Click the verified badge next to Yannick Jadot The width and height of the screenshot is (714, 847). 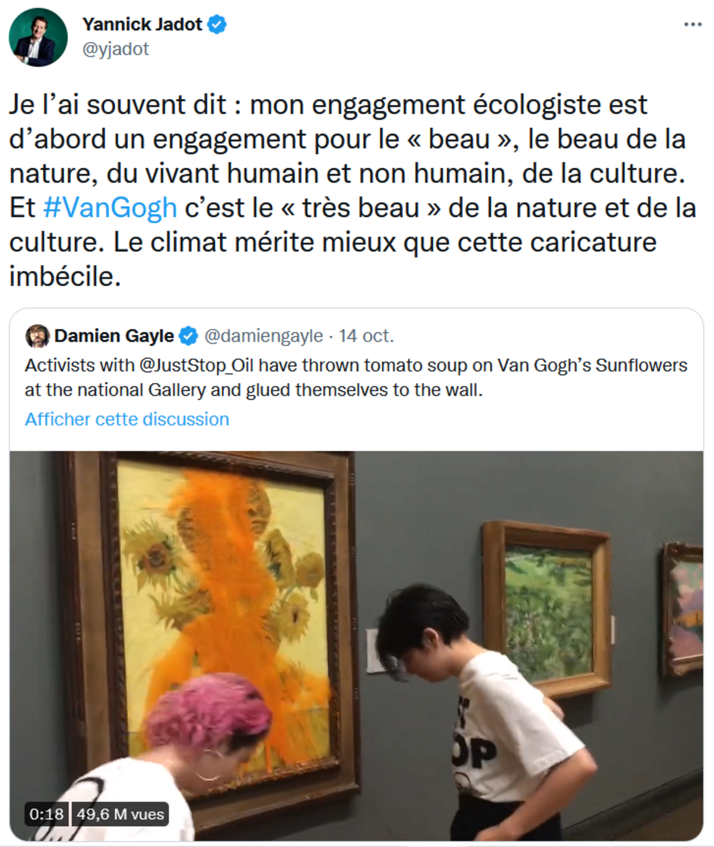coord(217,25)
